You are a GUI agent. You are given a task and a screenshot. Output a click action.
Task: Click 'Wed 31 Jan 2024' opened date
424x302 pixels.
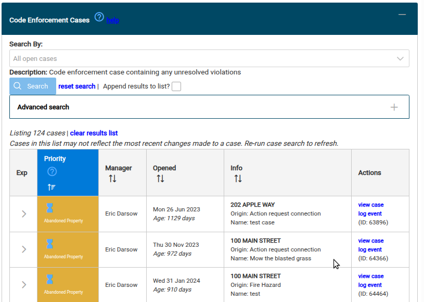click(x=176, y=281)
